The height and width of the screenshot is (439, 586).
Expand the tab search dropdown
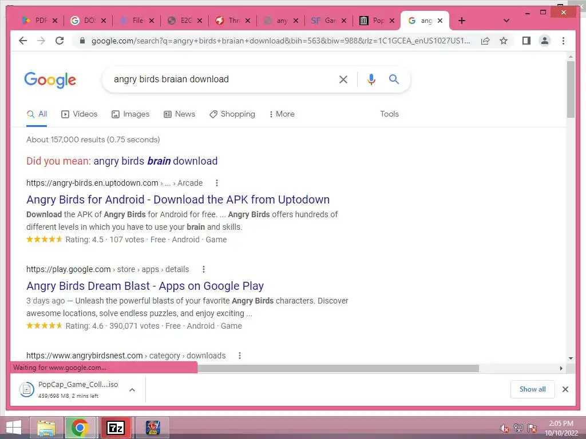[x=506, y=21]
